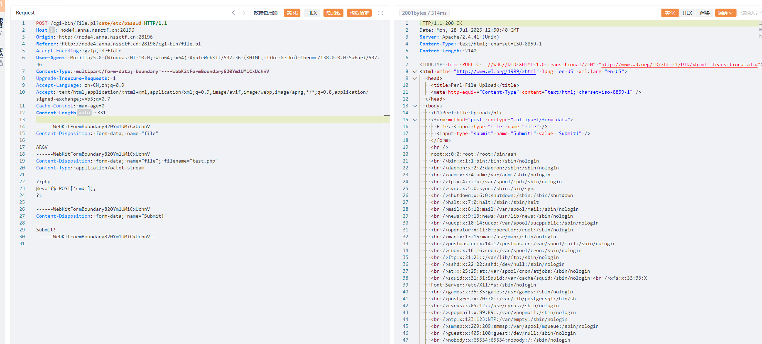Switch the response panel to HEX view
762x344 pixels.
pos(688,13)
